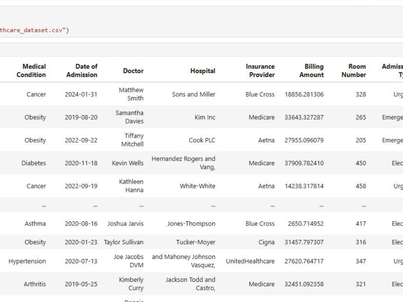Click billing amount 2650.714952
This screenshot has height=302, width=403.
[305, 223]
